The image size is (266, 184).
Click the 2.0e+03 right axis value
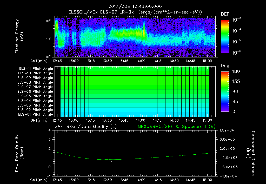tap(227, 149)
